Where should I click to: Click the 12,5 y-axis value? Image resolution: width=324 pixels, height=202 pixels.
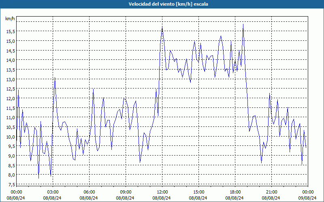[11, 88]
